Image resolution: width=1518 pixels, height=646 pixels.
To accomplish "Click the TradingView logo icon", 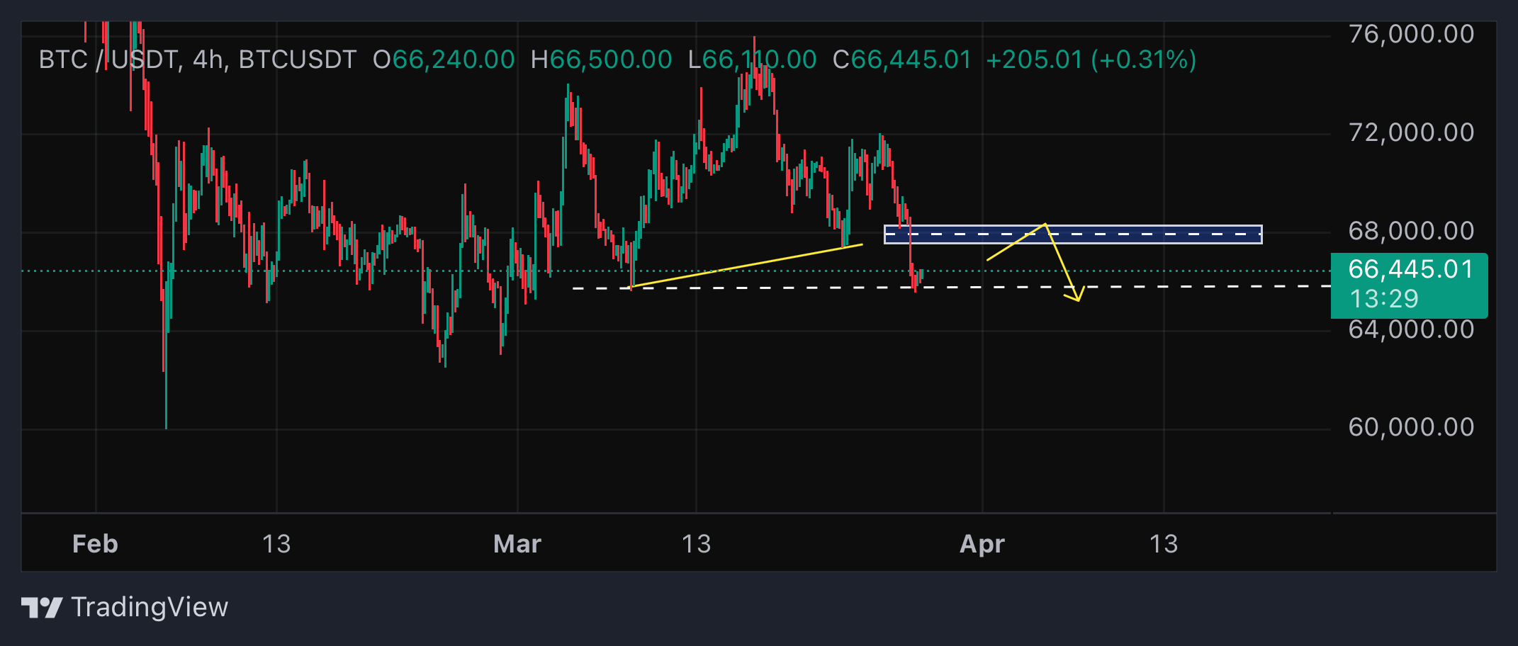I will (x=41, y=608).
